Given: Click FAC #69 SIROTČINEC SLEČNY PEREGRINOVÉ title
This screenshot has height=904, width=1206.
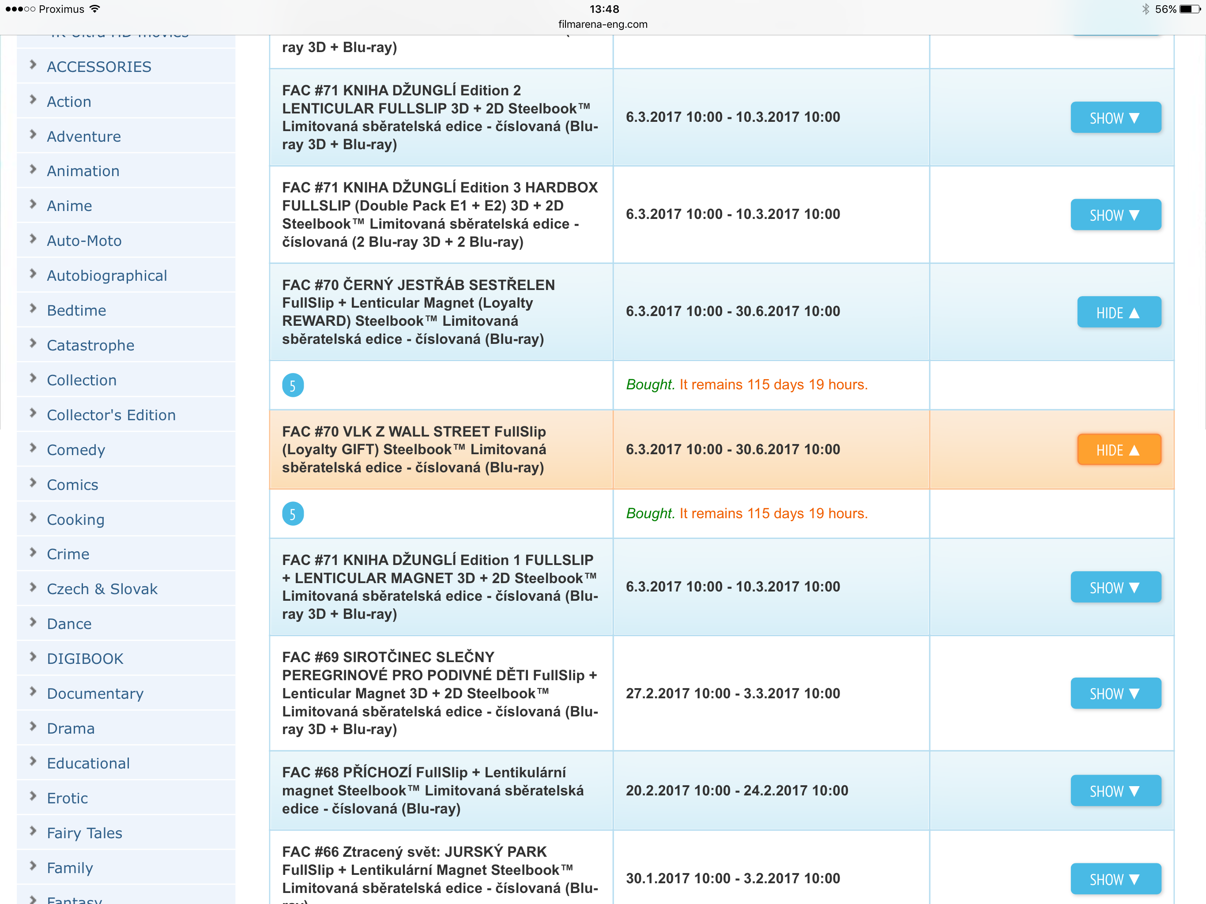Looking at the screenshot, I should 441,693.
